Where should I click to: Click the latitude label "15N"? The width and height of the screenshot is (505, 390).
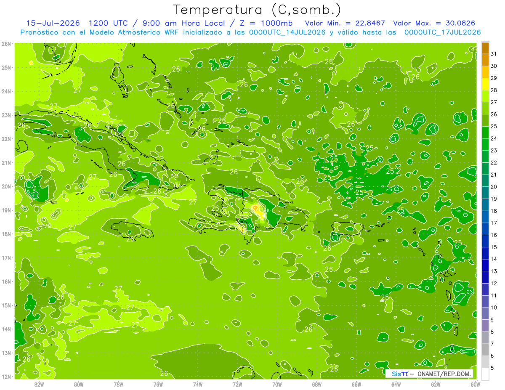[x=6, y=305]
